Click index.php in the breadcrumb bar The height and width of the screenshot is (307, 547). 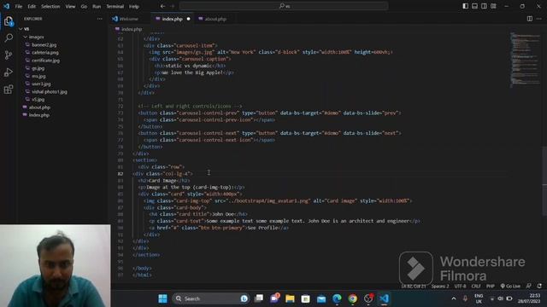coord(132,29)
